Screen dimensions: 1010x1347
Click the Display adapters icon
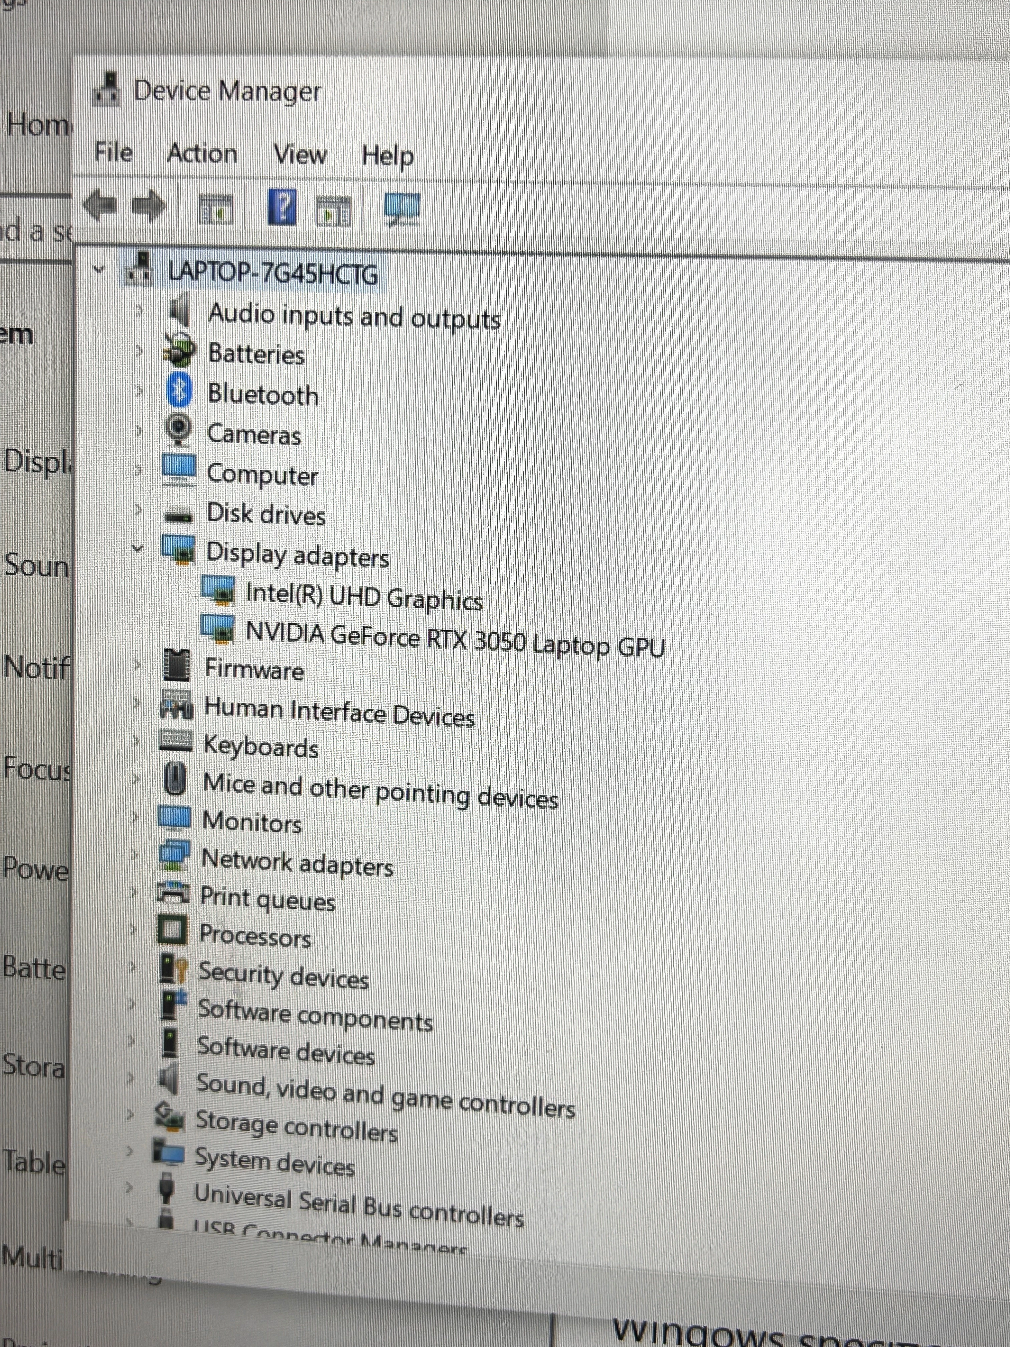(x=178, y=549)
